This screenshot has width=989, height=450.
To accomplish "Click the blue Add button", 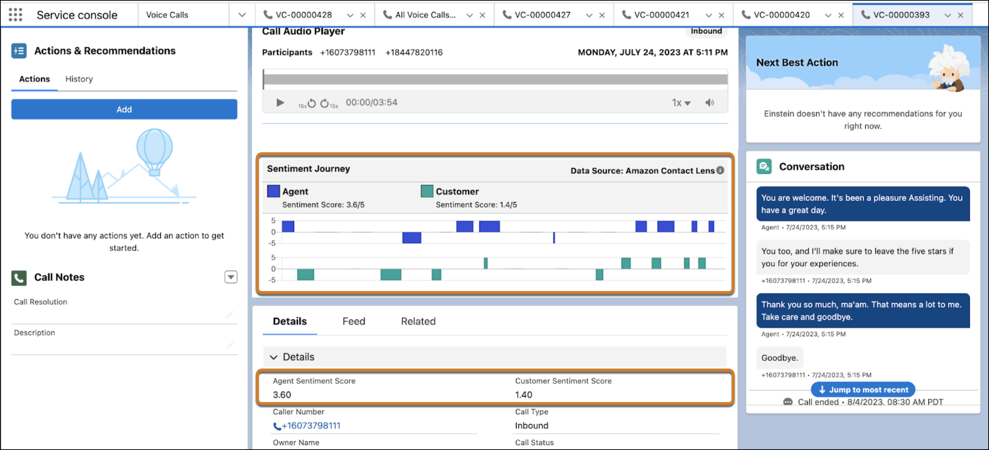I will [124, 109].
